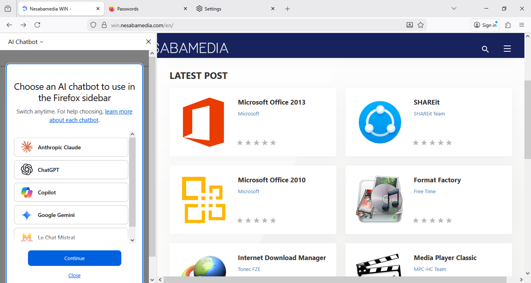Open the Nesabamedia site hamburger menu

click(507, 49)
